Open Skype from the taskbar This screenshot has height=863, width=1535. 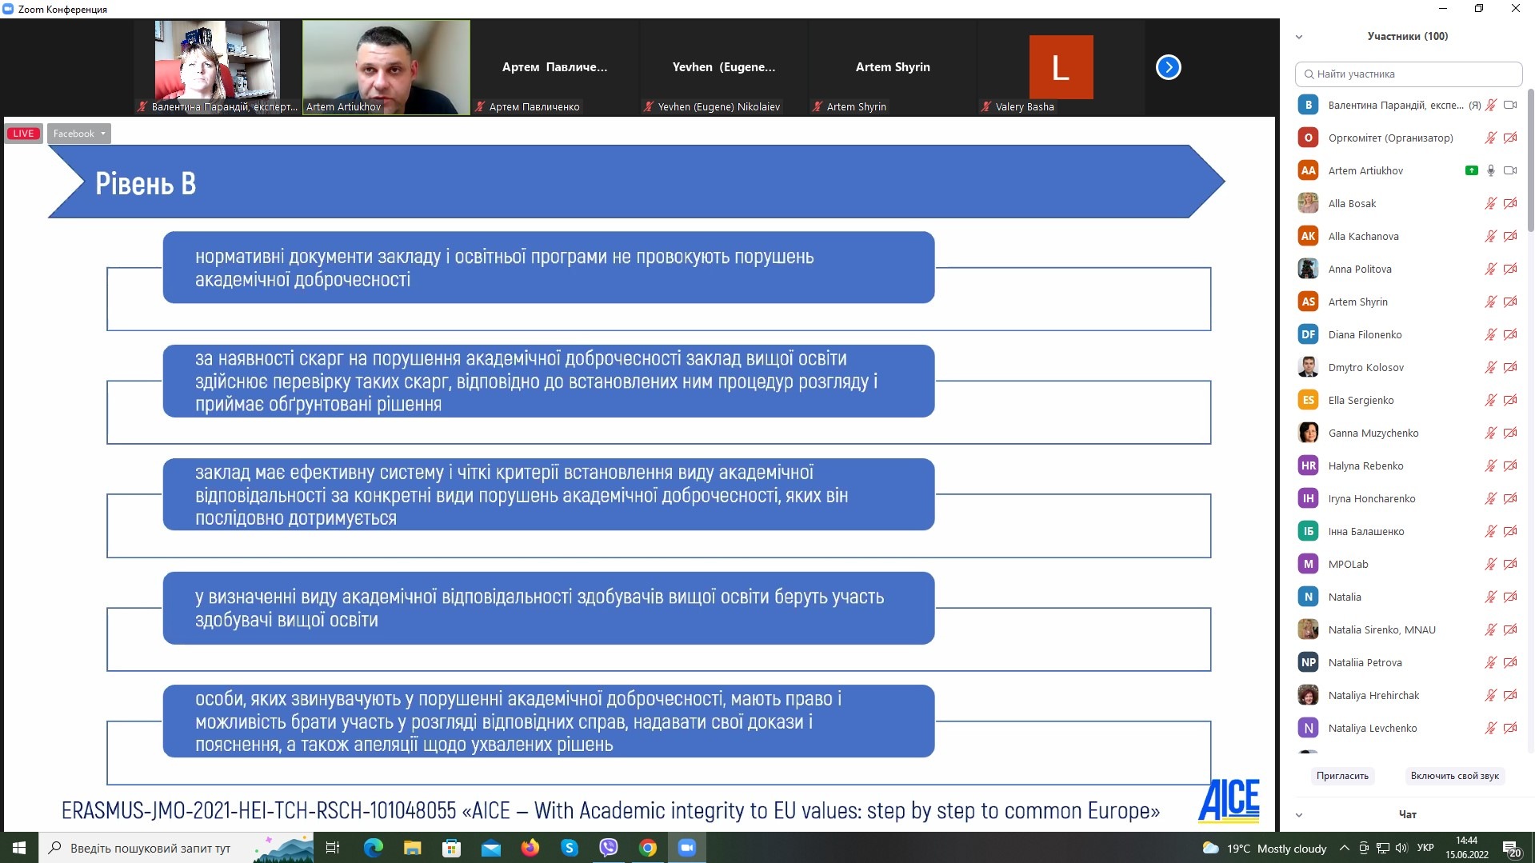click(x=569, y=848)
